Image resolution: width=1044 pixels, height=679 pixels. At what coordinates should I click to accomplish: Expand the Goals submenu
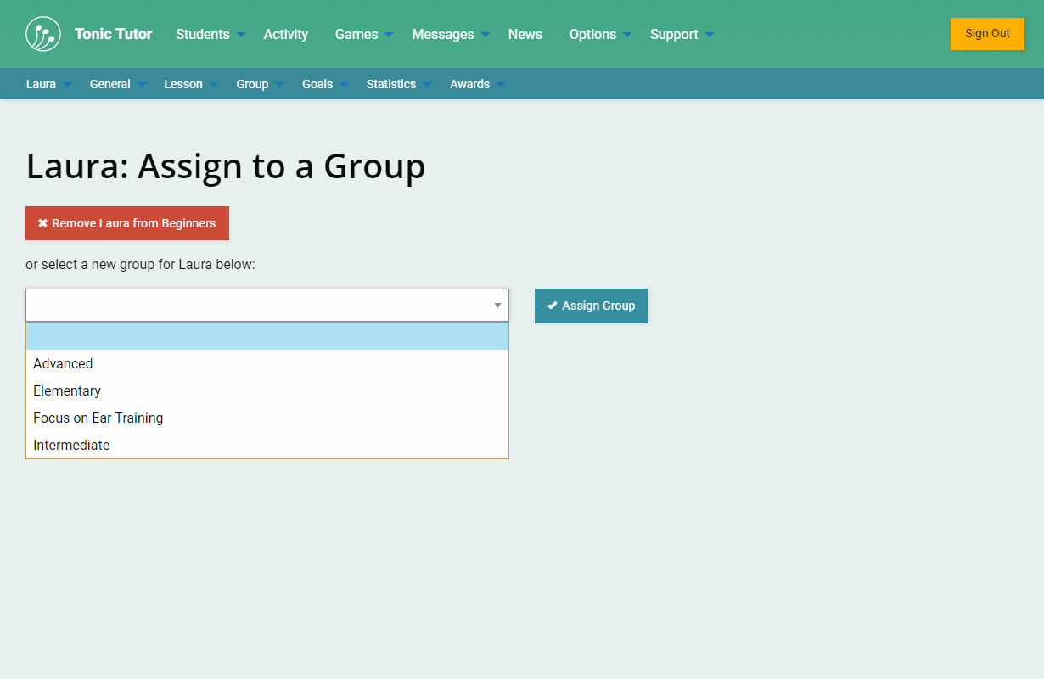click(324, 84)
